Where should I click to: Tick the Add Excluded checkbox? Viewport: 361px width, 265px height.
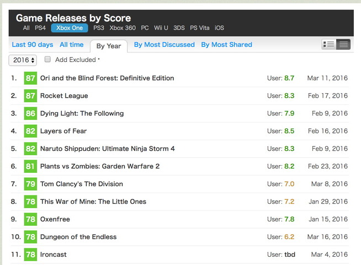point(47,60)
